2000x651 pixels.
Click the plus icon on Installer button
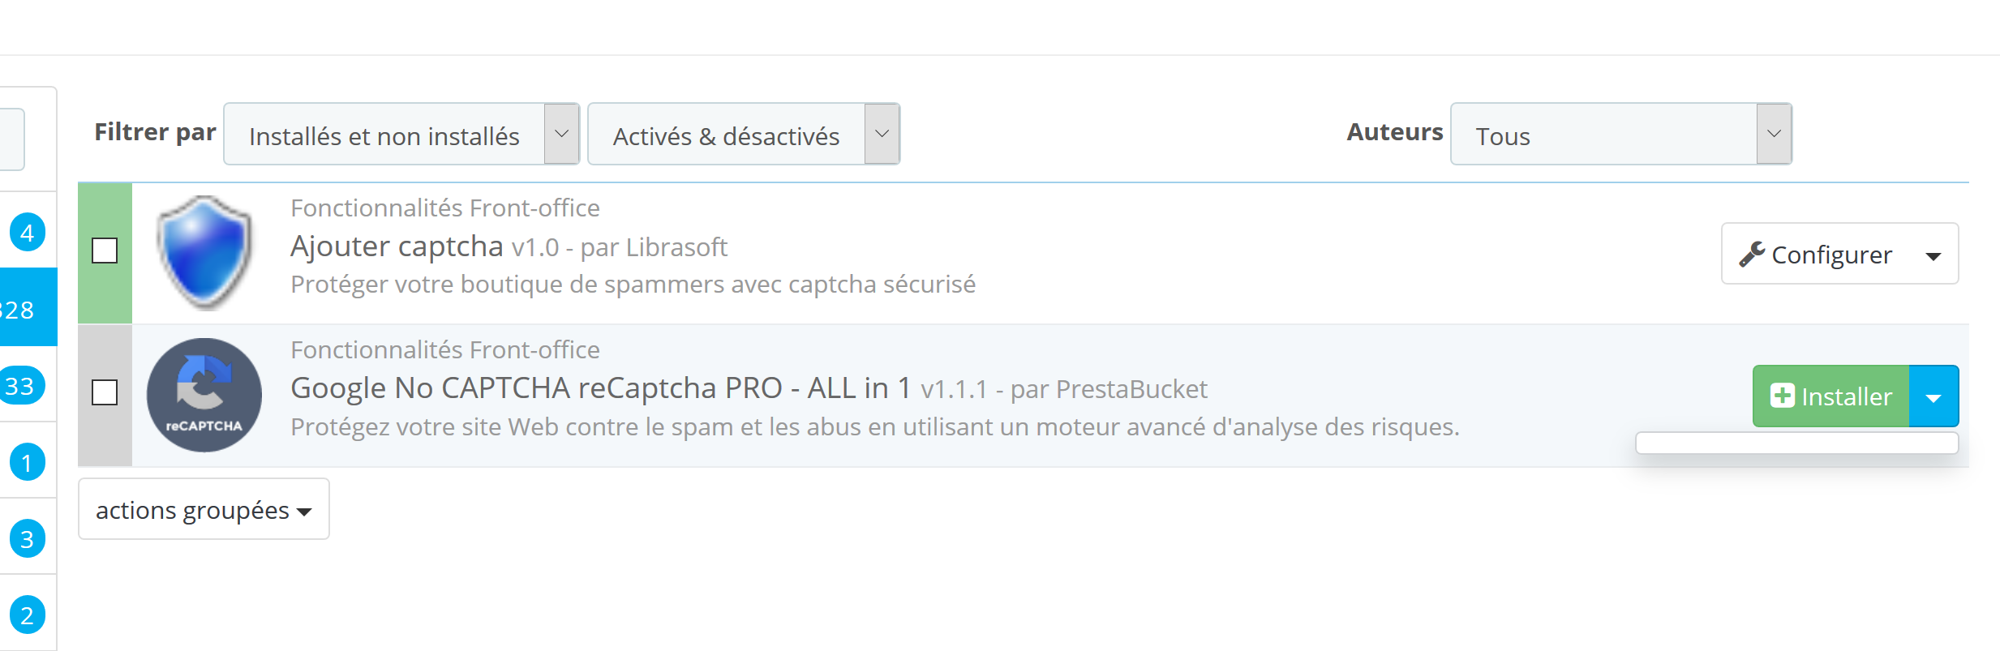[x=1782, y=396]
